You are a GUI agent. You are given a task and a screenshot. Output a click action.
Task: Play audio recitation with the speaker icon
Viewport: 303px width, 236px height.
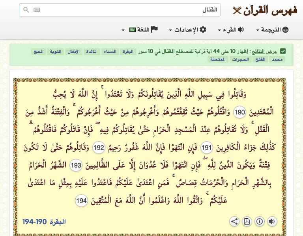(272, 221)
